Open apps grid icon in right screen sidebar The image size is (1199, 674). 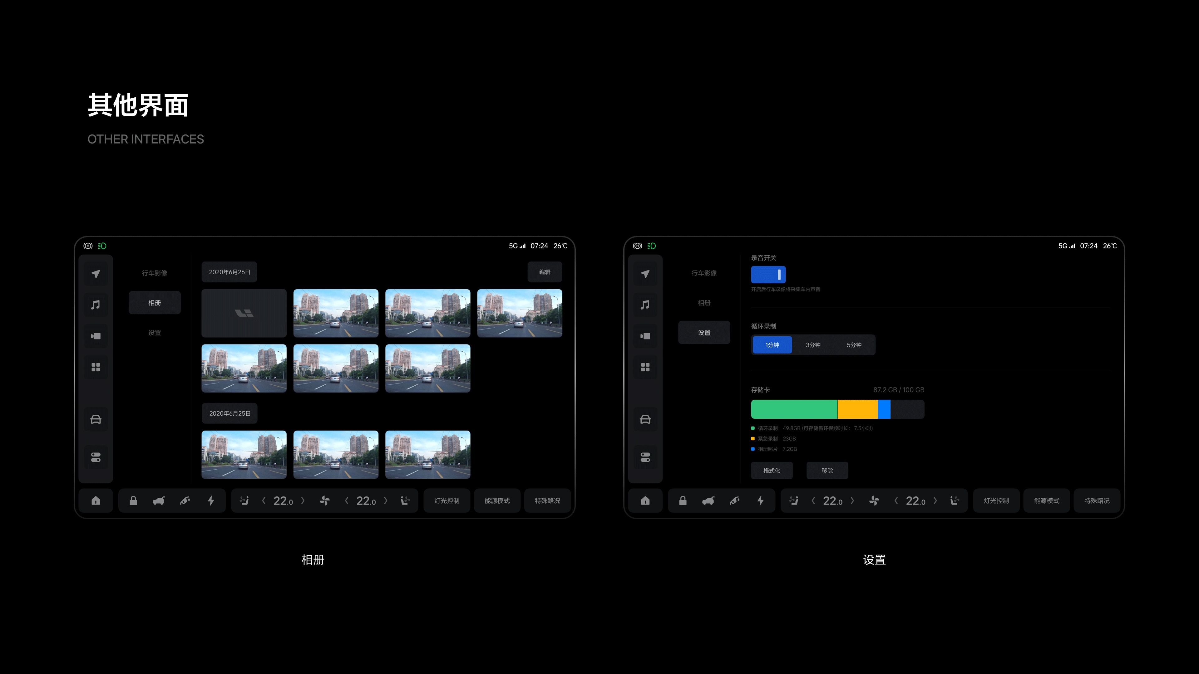[x=645, y=368]
